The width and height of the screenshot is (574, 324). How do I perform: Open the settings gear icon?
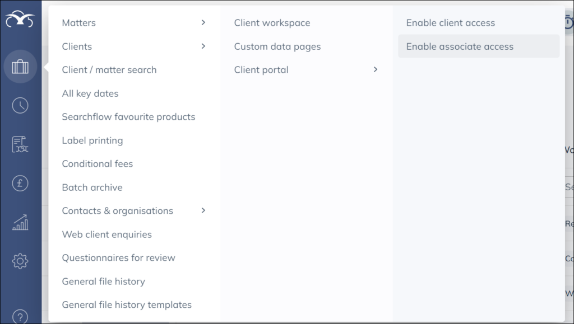20,261
